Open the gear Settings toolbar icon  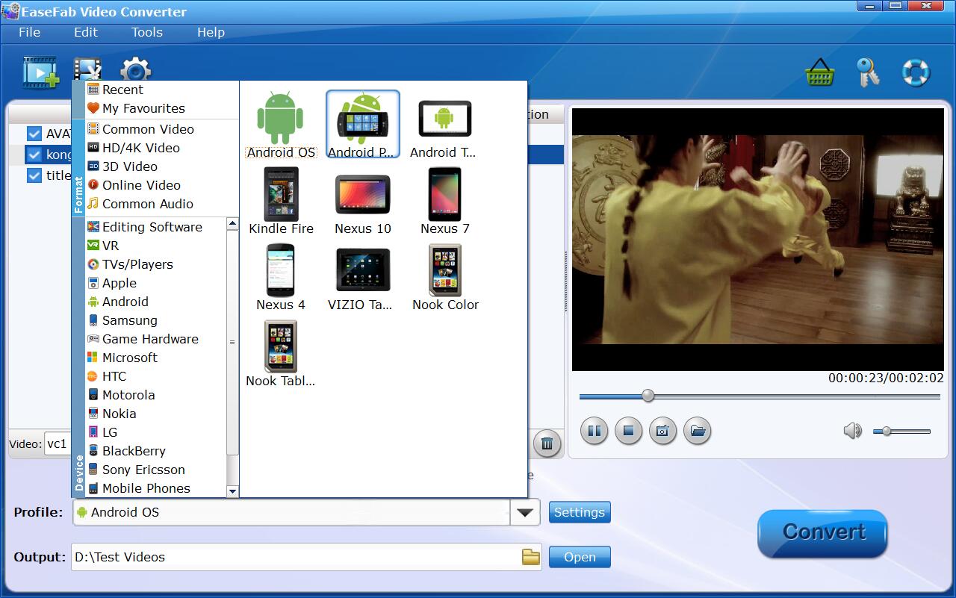coord(136,69)
